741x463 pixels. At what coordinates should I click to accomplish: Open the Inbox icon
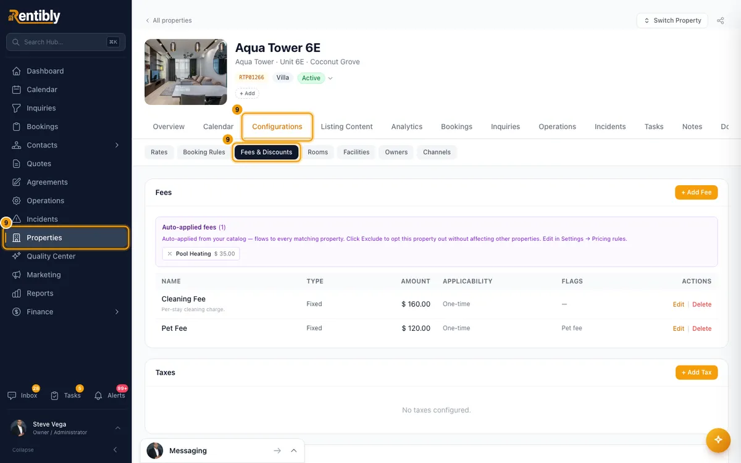click(12, 396)
